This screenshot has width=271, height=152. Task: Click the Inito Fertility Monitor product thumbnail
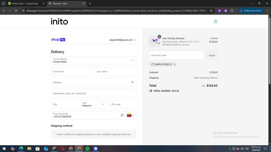click(155, 41)
